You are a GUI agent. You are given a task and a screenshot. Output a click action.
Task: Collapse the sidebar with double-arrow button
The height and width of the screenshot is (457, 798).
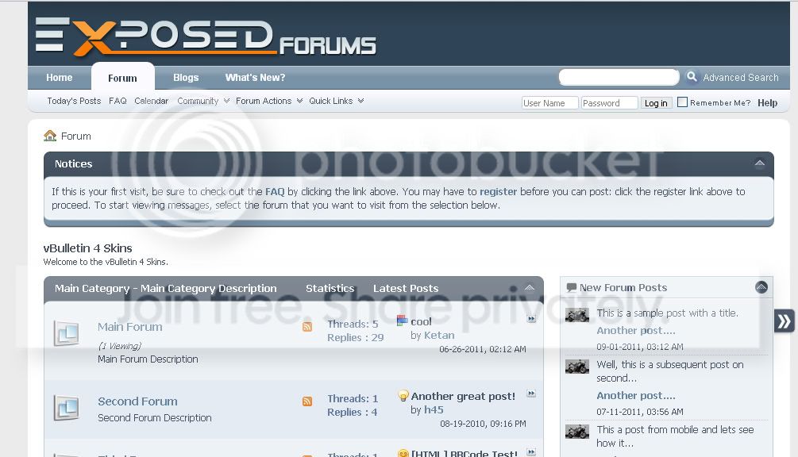coord(784,321)
